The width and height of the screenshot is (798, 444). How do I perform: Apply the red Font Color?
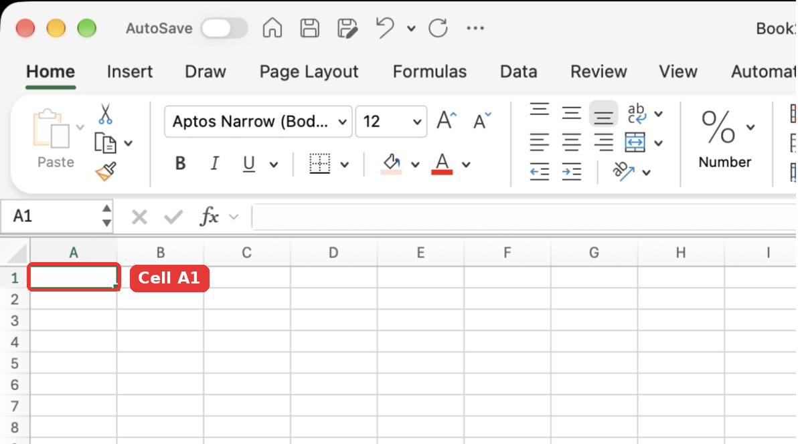pos(442,164)
